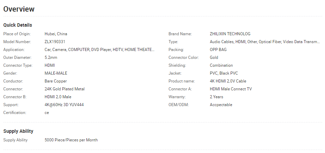
Task: Select the MALE-MALE gender value
Action: point(56,73)
